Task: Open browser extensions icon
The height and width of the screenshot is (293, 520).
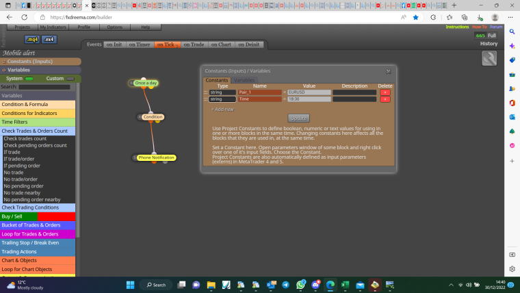Action: tap(433, 17)
